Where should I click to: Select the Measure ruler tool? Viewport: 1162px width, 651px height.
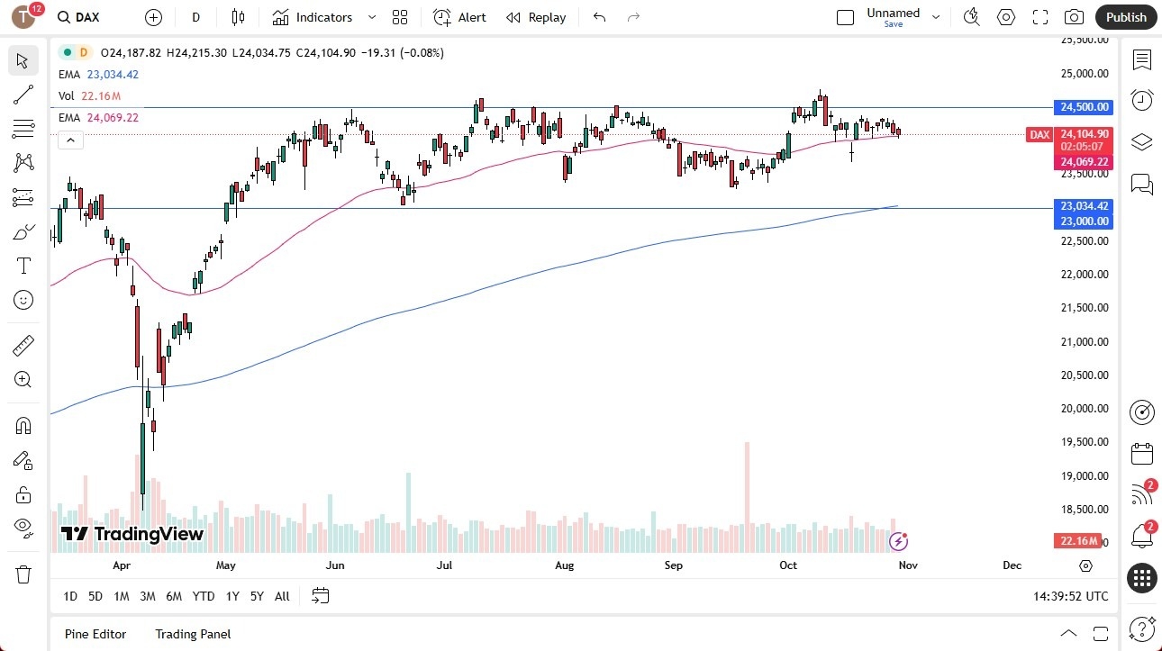tap(23, 345)
